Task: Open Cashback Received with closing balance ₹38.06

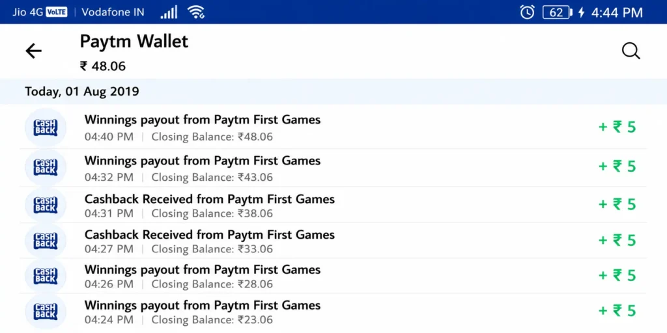Action: pos(333,205)
